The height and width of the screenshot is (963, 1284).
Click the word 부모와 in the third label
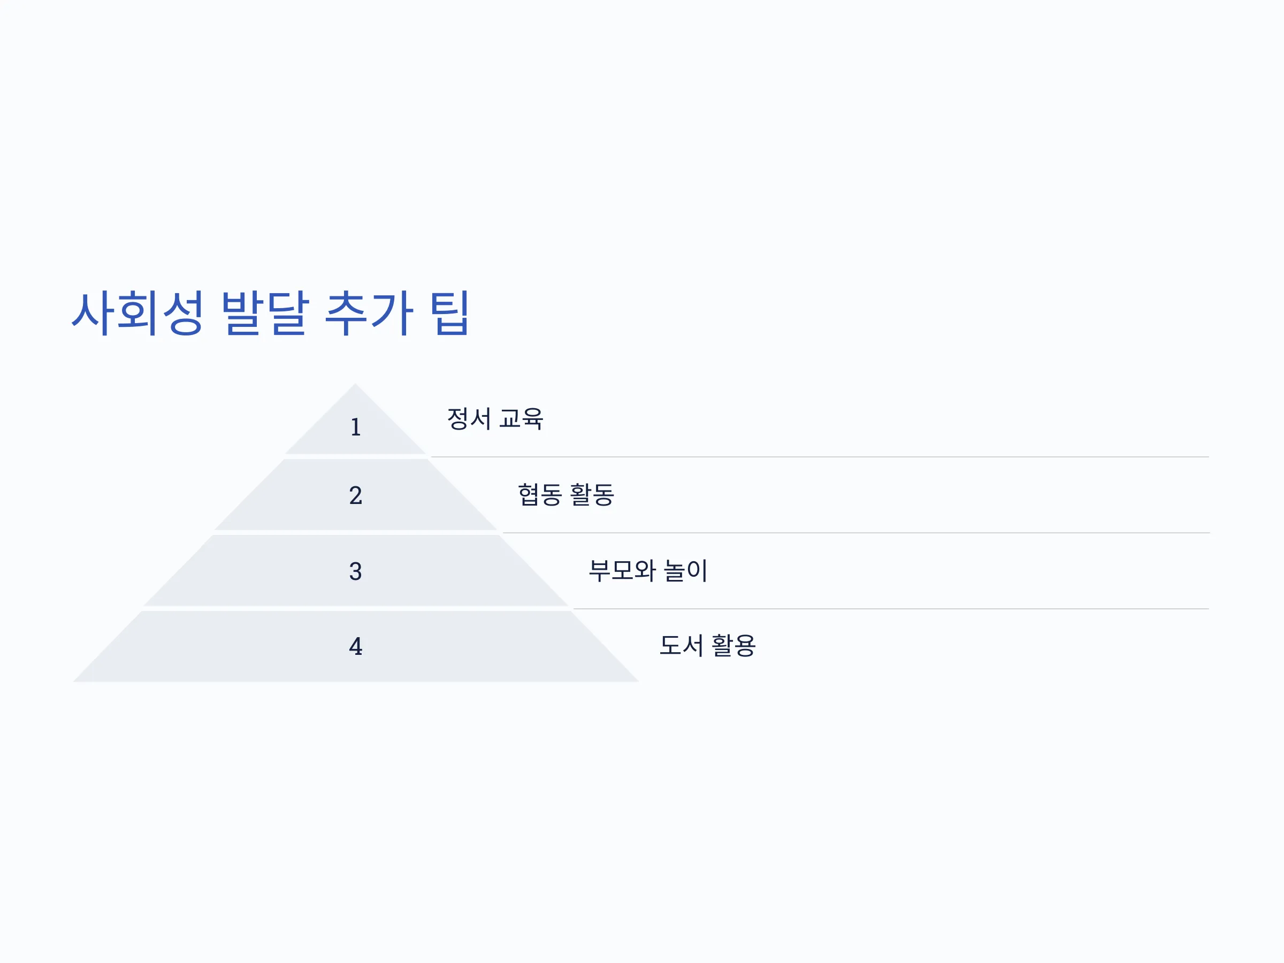coord(622,570)
